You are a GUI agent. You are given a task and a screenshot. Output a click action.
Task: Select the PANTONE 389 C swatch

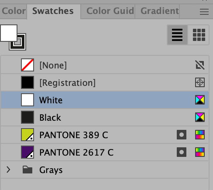coord(105,135)
